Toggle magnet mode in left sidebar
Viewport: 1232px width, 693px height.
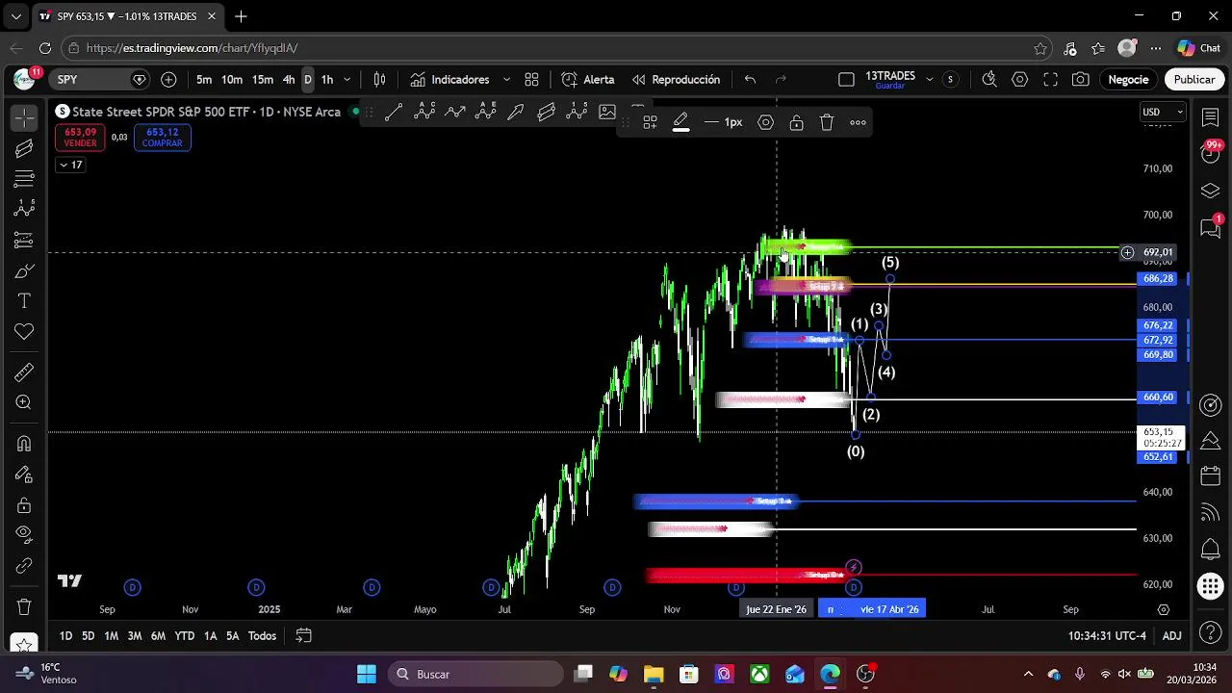[x=24, y=444]
